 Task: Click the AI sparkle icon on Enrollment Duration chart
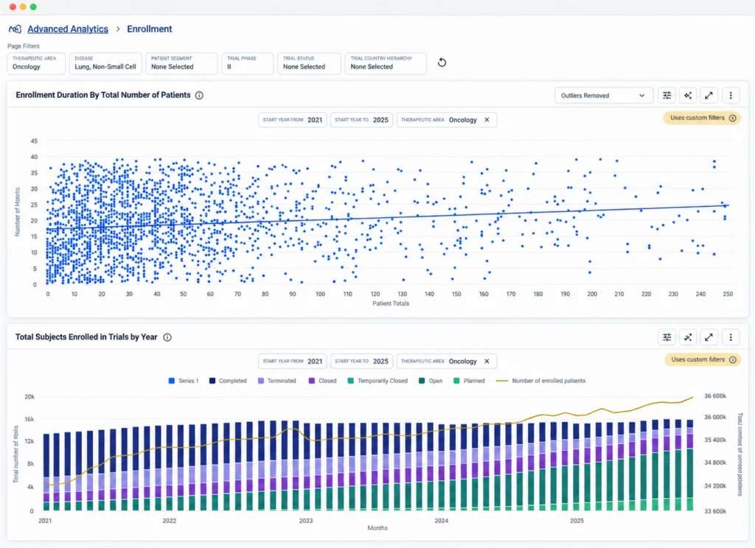pos(688,95)
